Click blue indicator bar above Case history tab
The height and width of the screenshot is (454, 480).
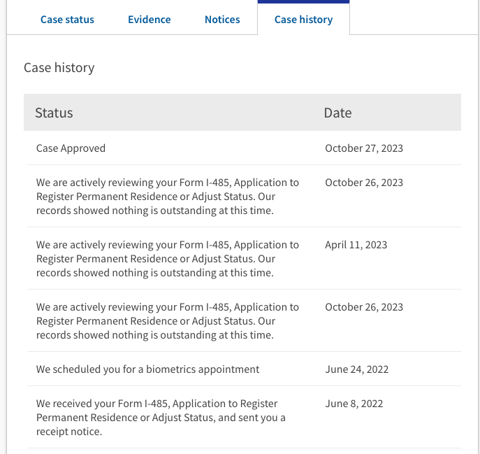(303, 1)
